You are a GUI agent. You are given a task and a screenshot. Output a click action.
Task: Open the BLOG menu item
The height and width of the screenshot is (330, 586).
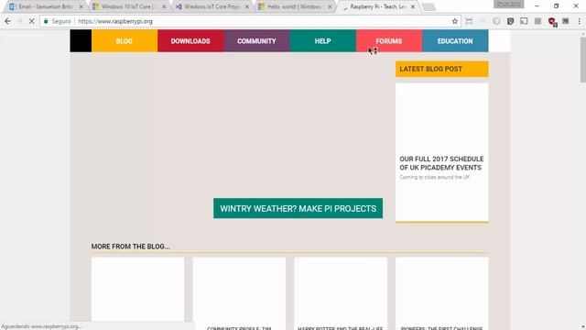click(x=125, y=41)
